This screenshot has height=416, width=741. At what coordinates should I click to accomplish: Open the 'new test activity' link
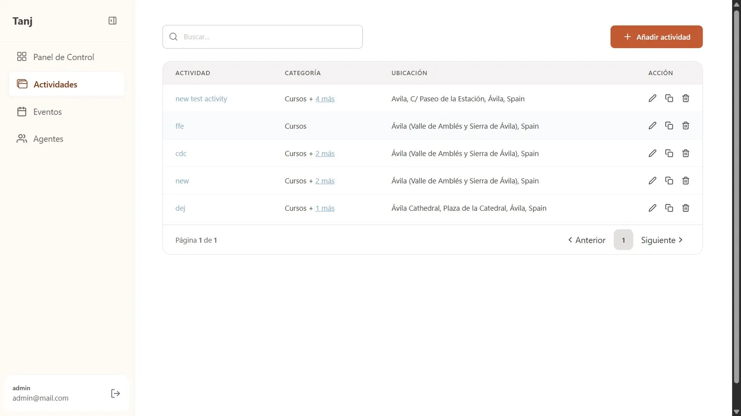click(x=201, y=99)
